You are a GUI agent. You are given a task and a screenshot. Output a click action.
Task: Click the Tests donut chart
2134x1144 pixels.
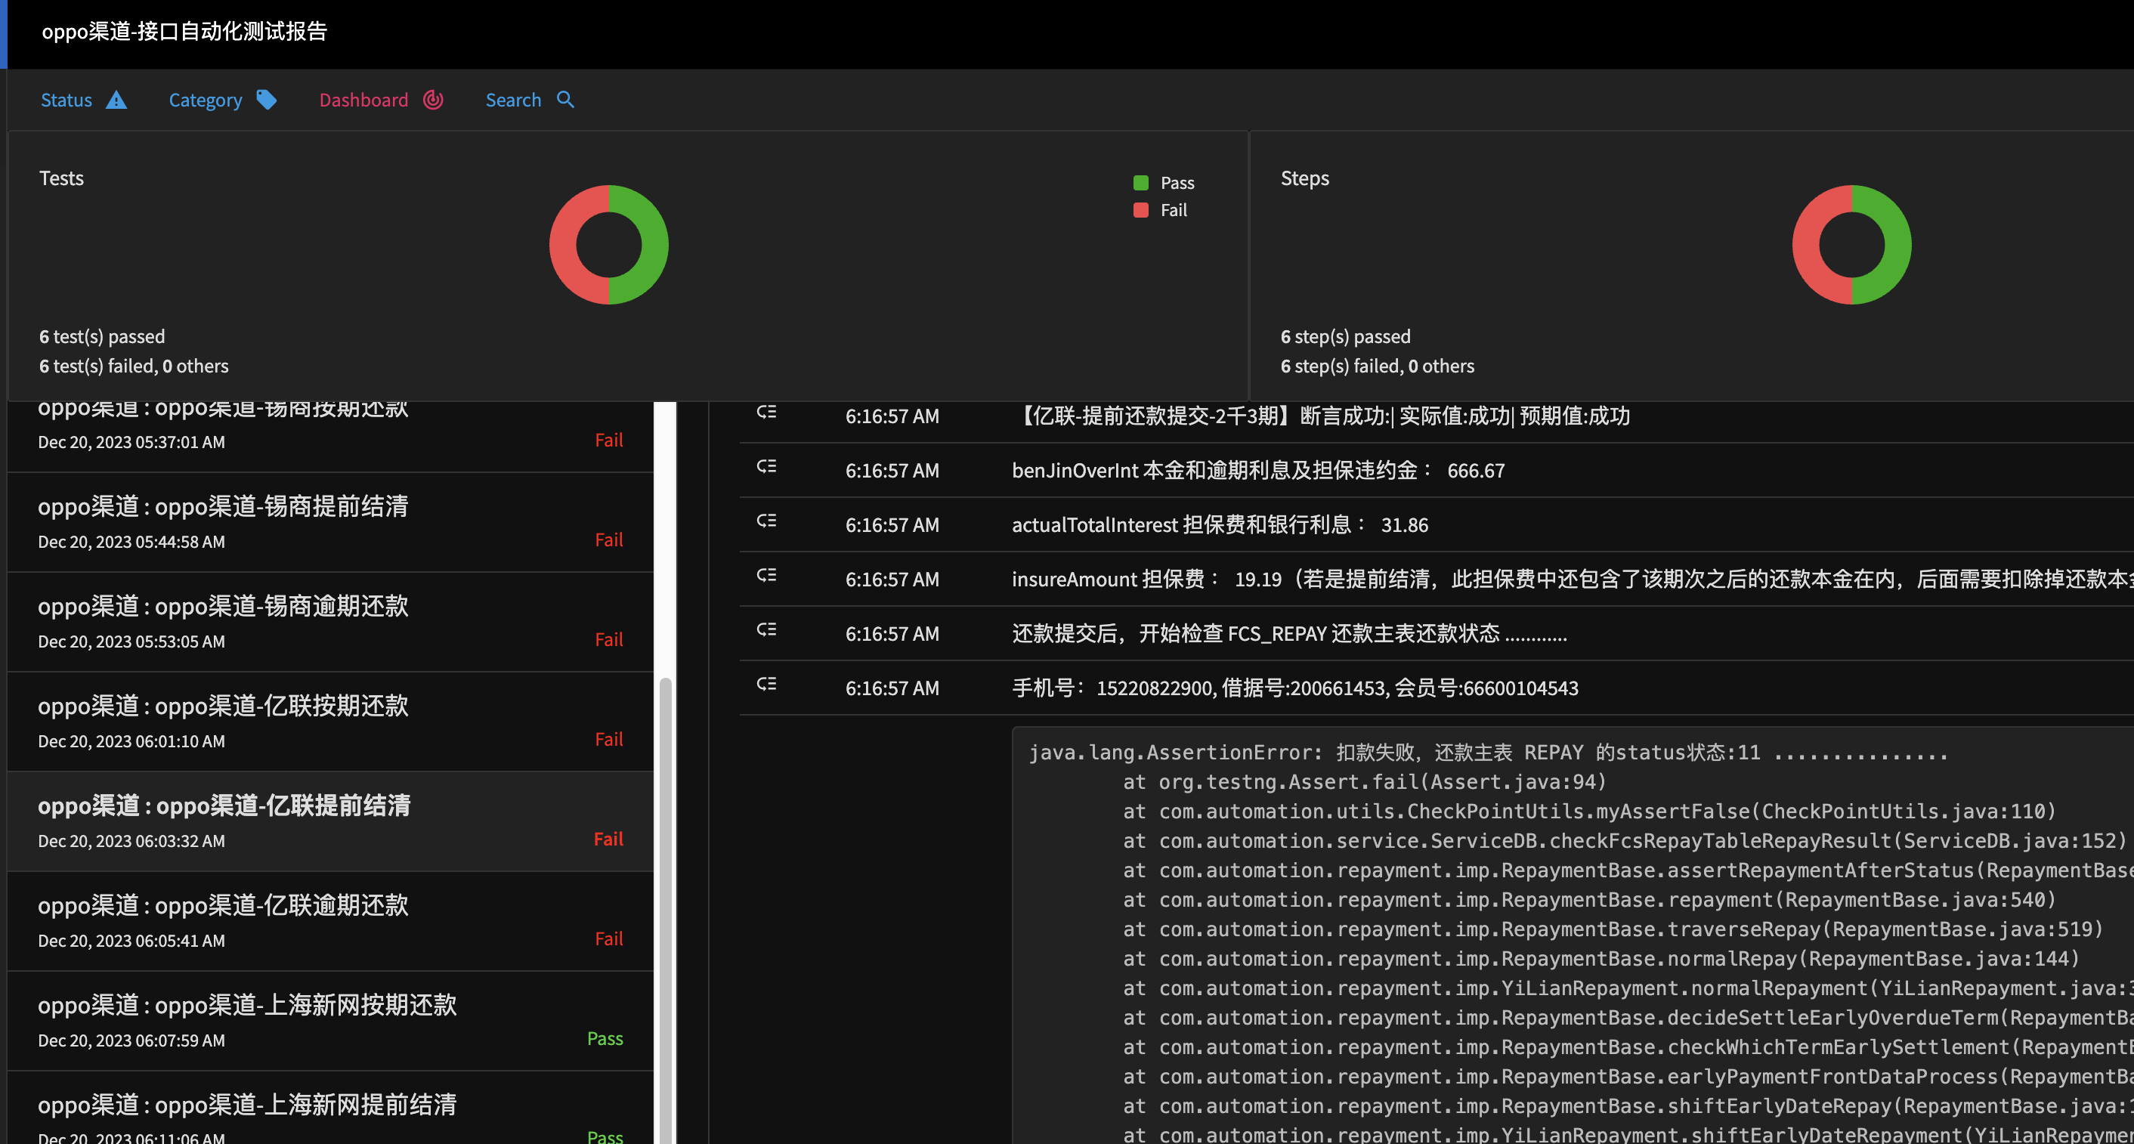pyautogui.click(x=609, y=244)
